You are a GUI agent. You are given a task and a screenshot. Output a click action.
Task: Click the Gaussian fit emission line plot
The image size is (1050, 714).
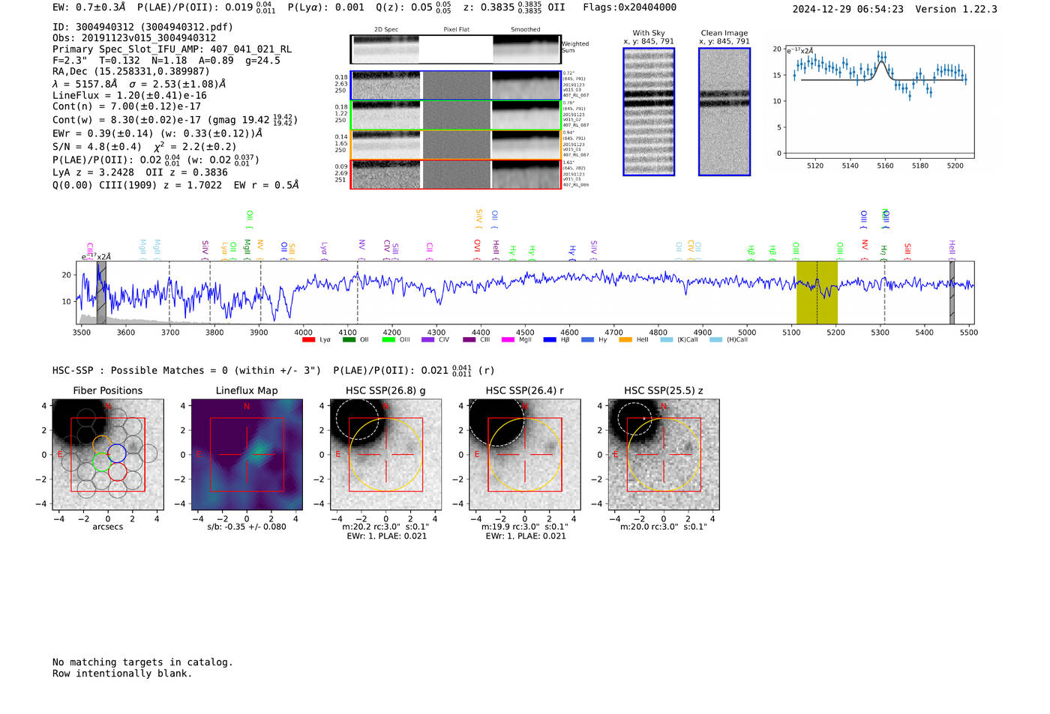[880, 102]
